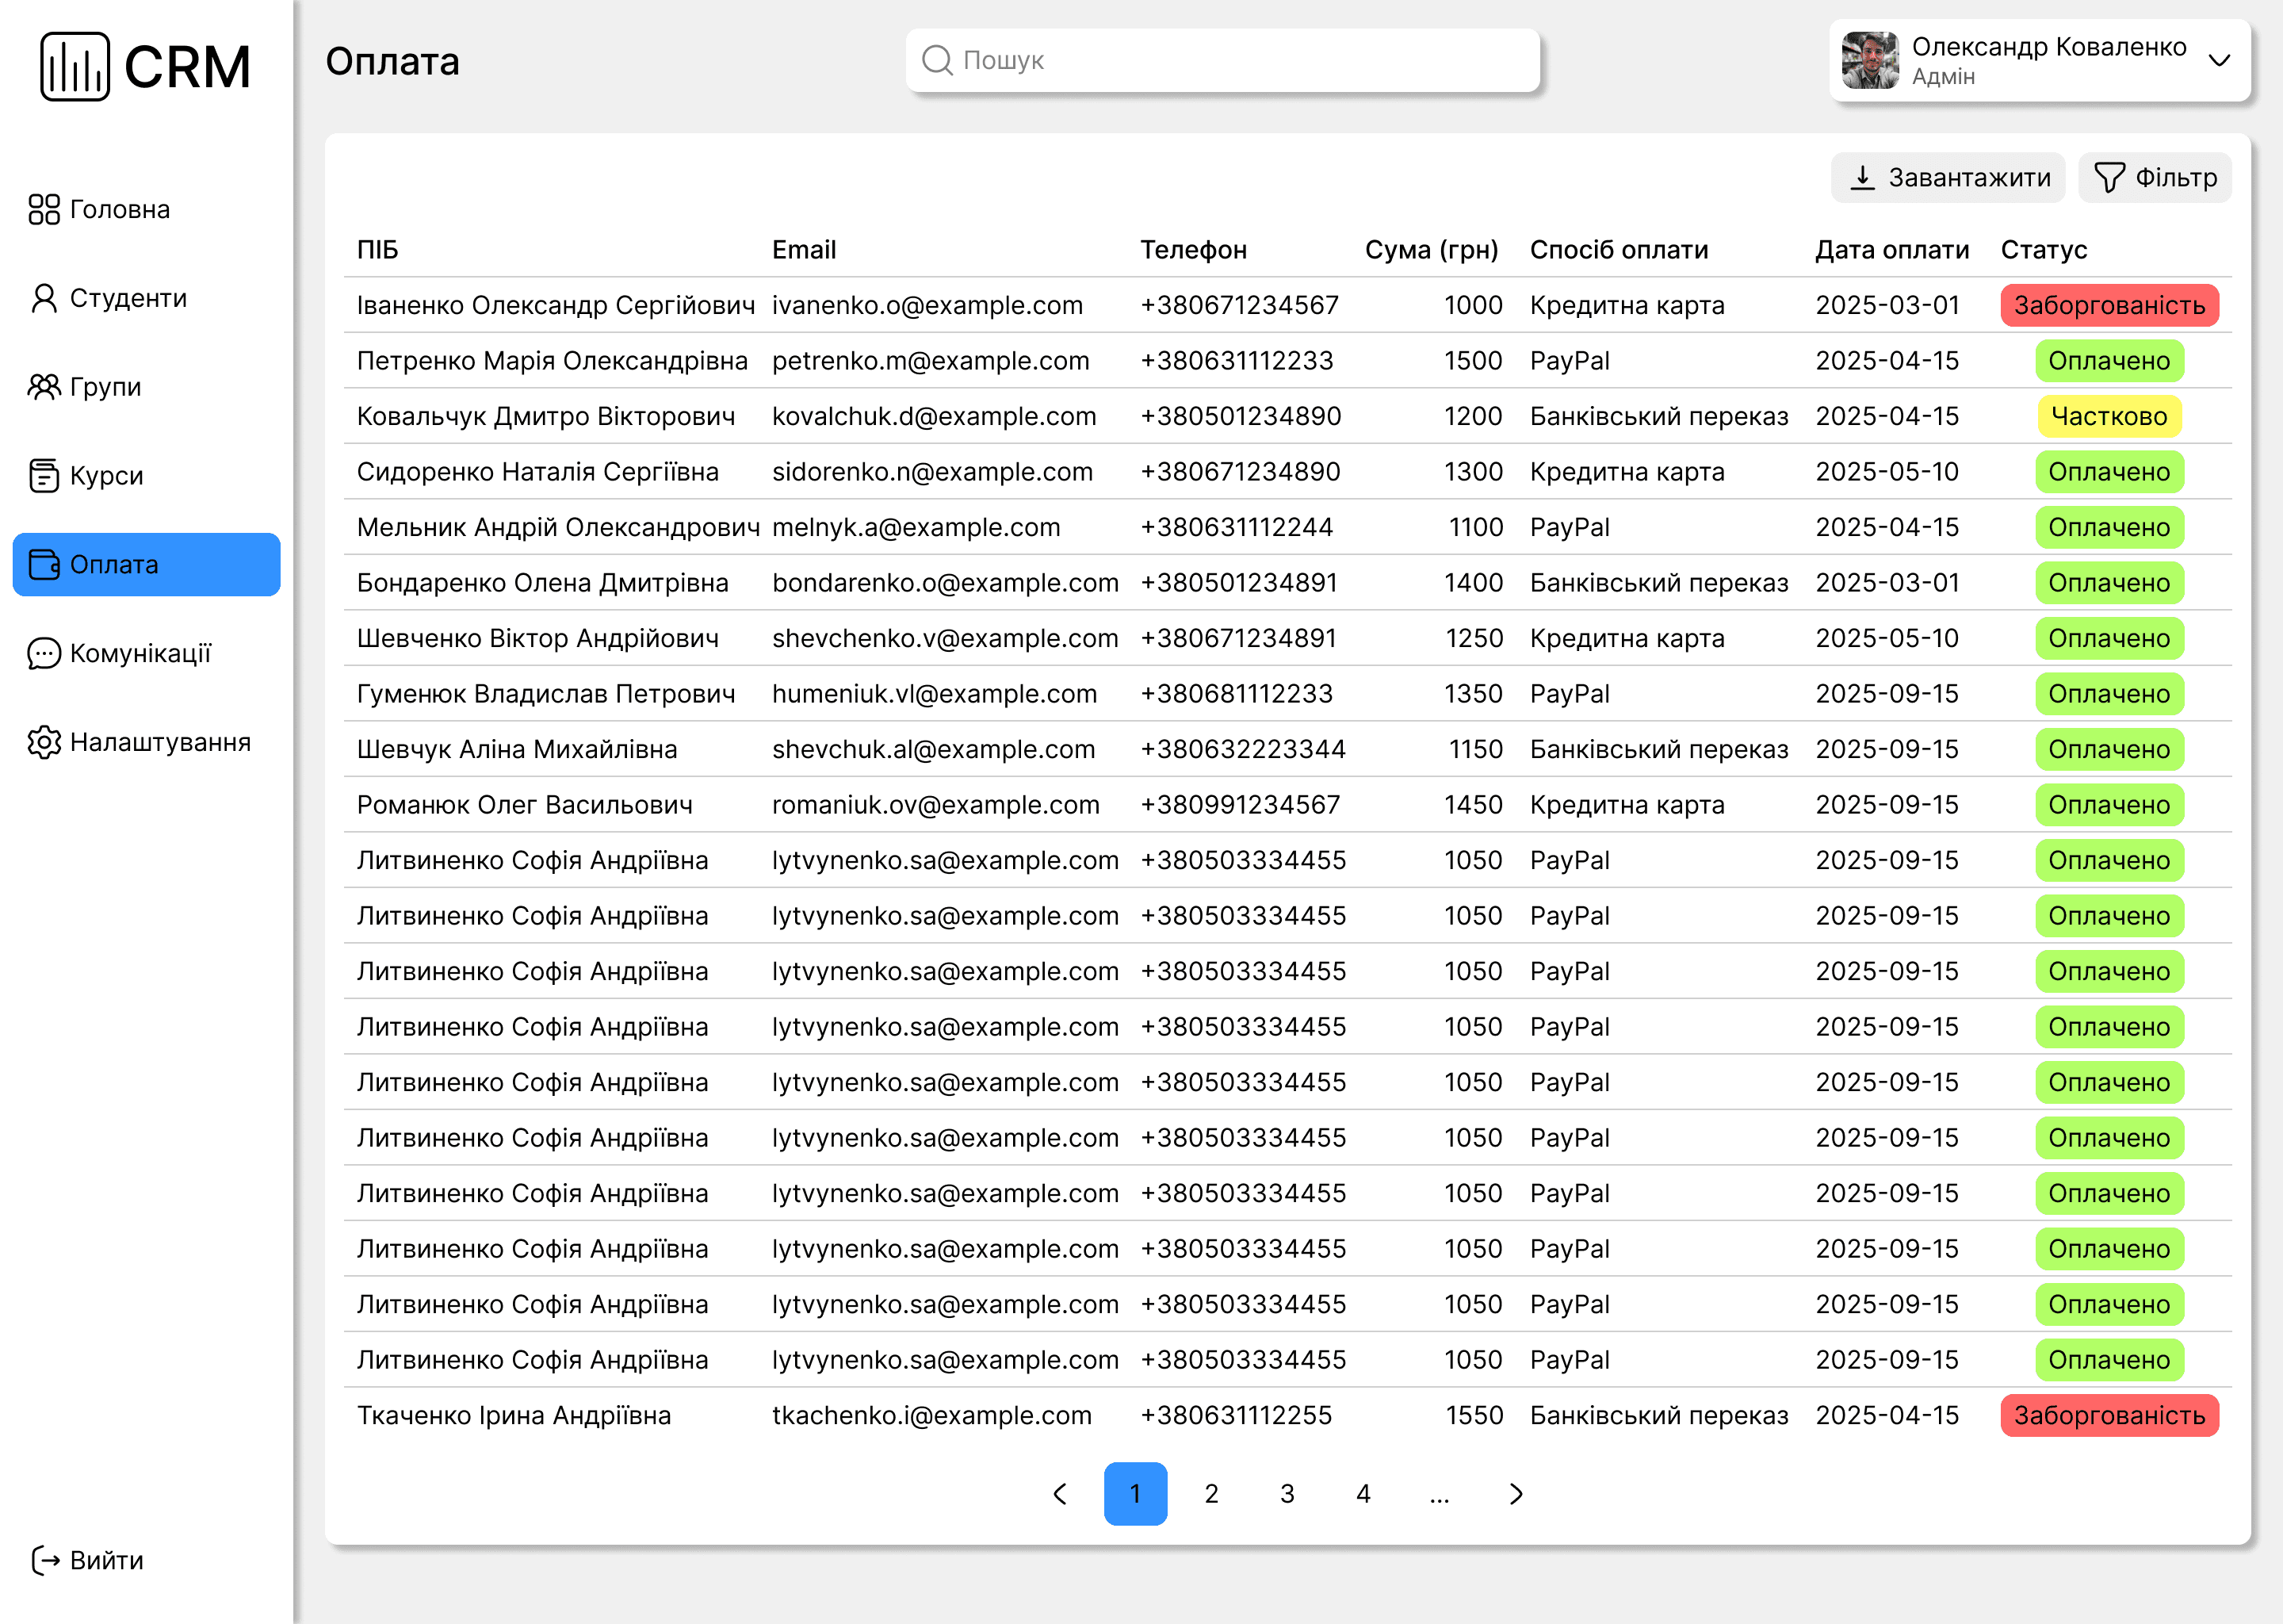
Task: Switch to page 3 of the table
Action: pos(1287,1493)
